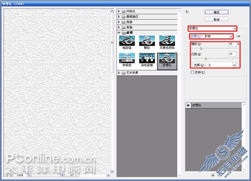
Task: Select the 纹理化 effect layer row
Action: click(213, 105)
